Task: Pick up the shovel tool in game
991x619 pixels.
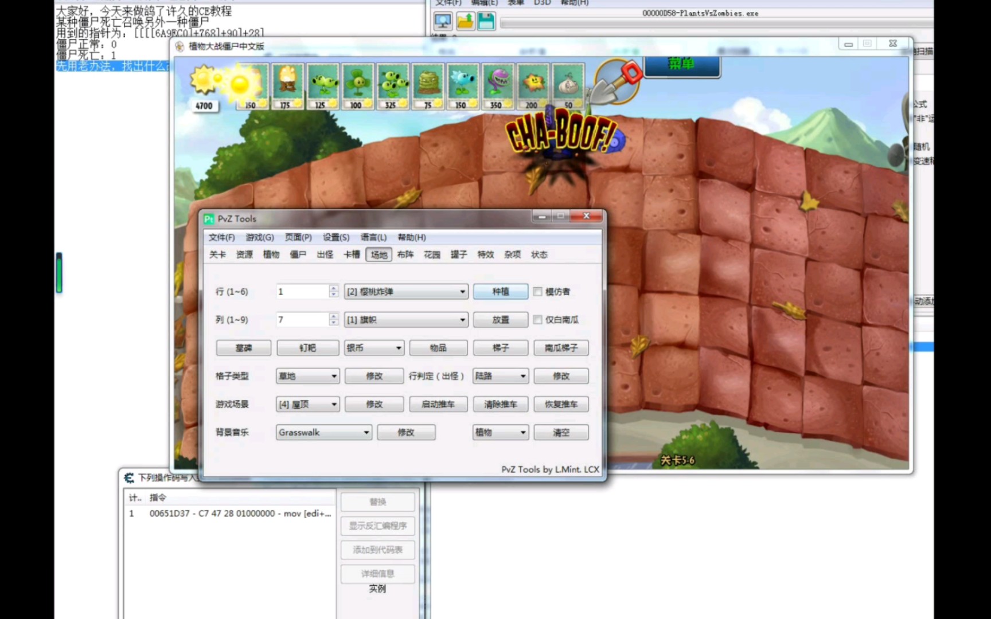Action: 617,81
